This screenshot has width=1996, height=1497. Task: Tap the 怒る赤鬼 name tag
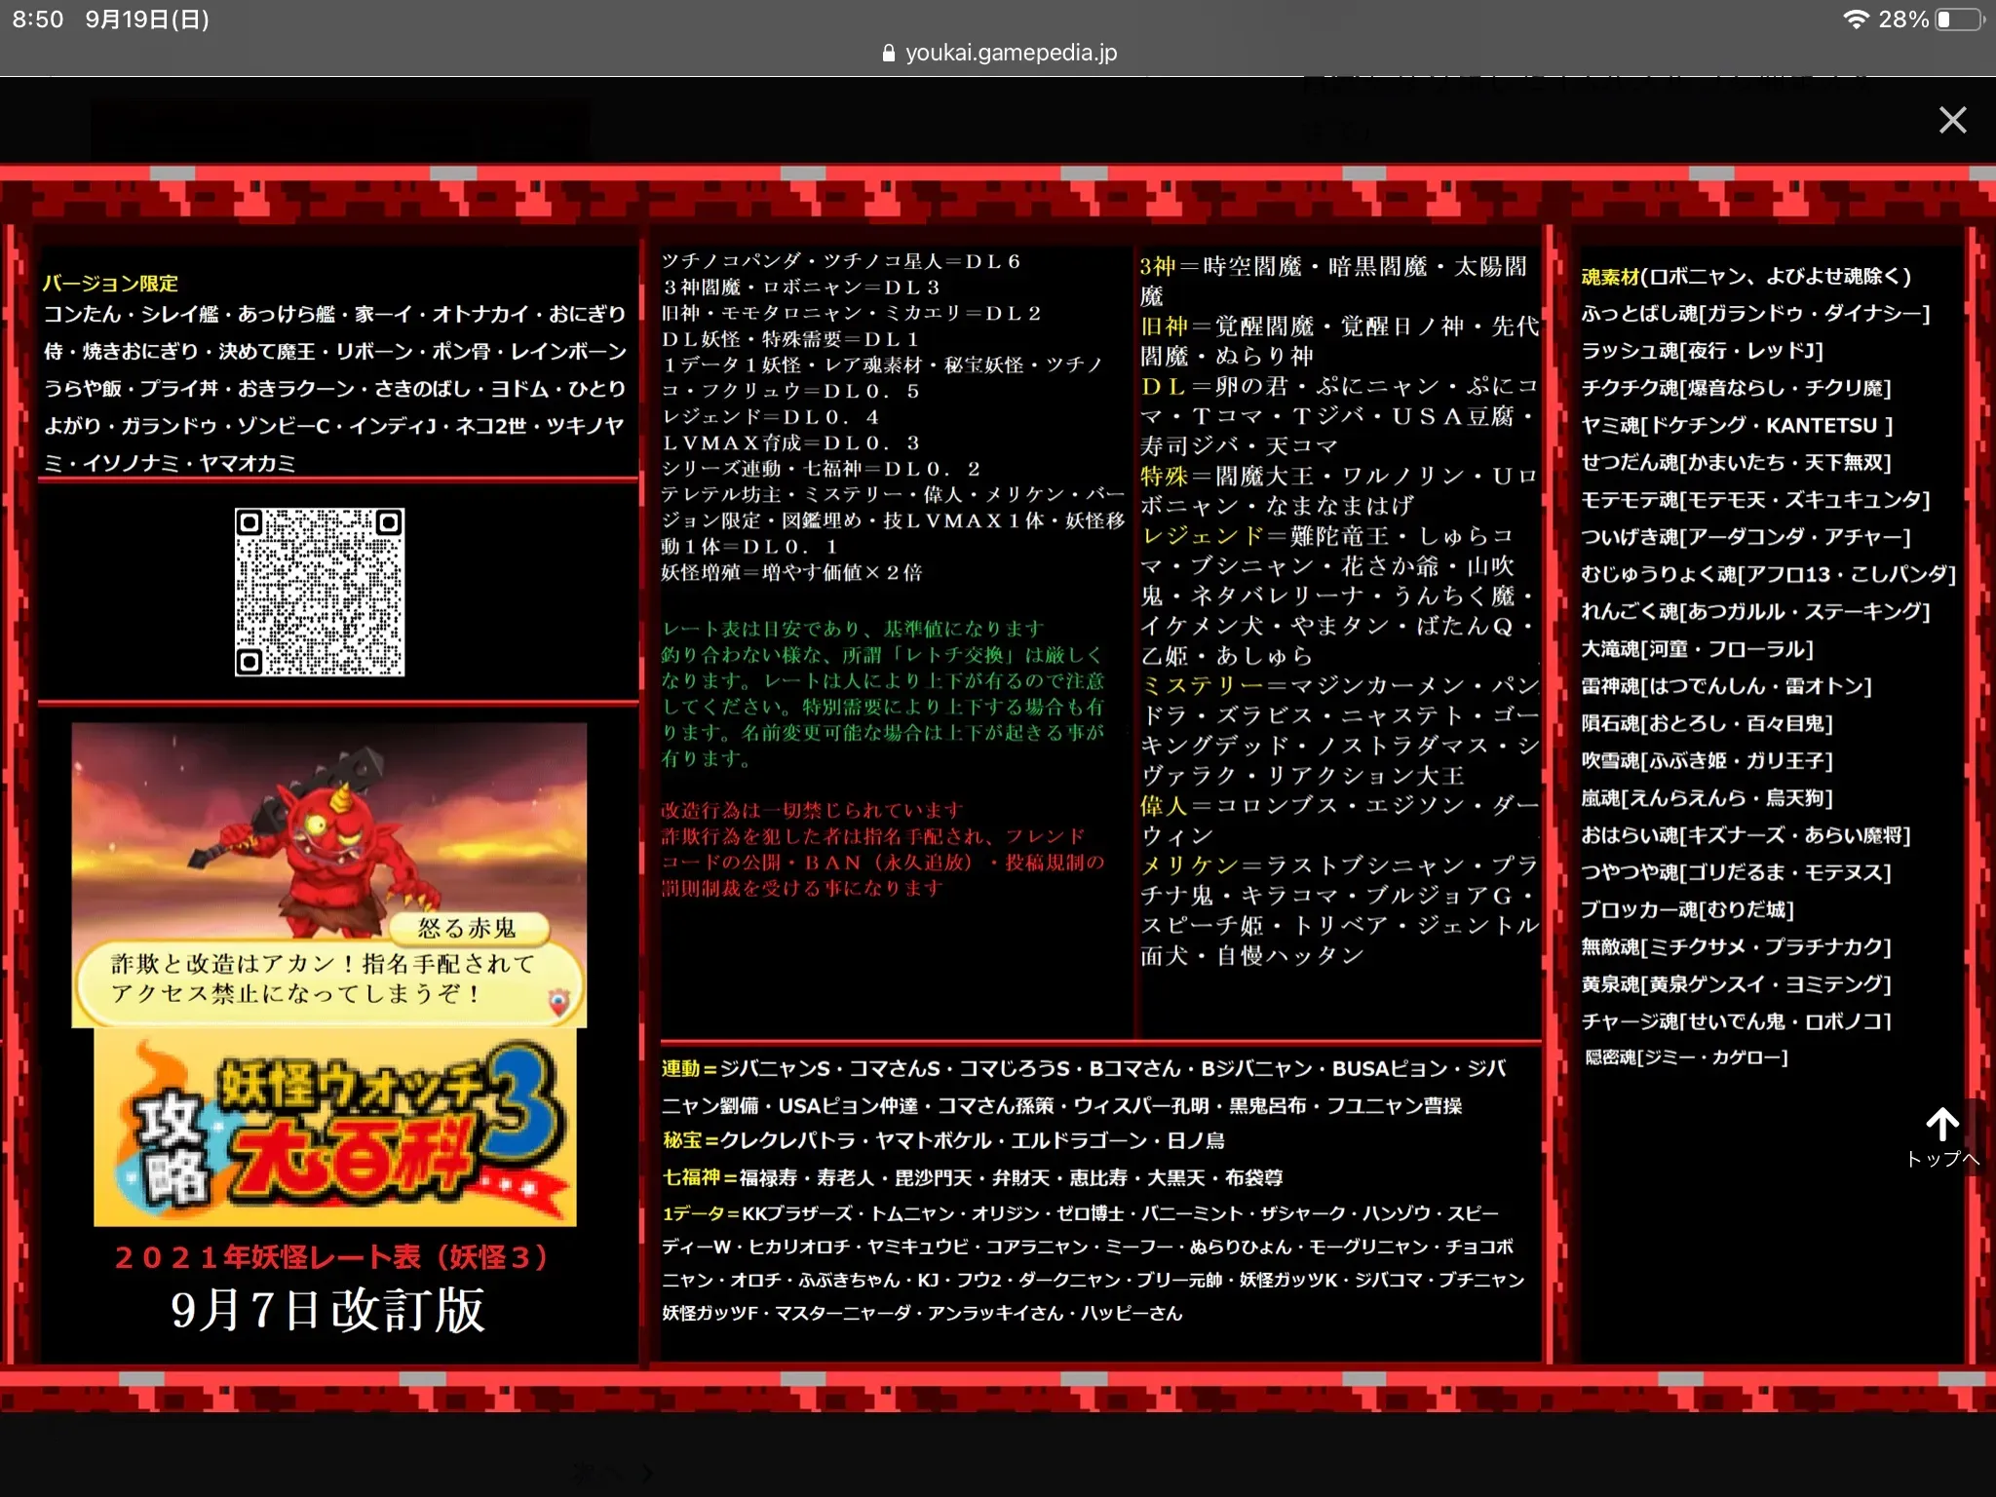(467, 928)
